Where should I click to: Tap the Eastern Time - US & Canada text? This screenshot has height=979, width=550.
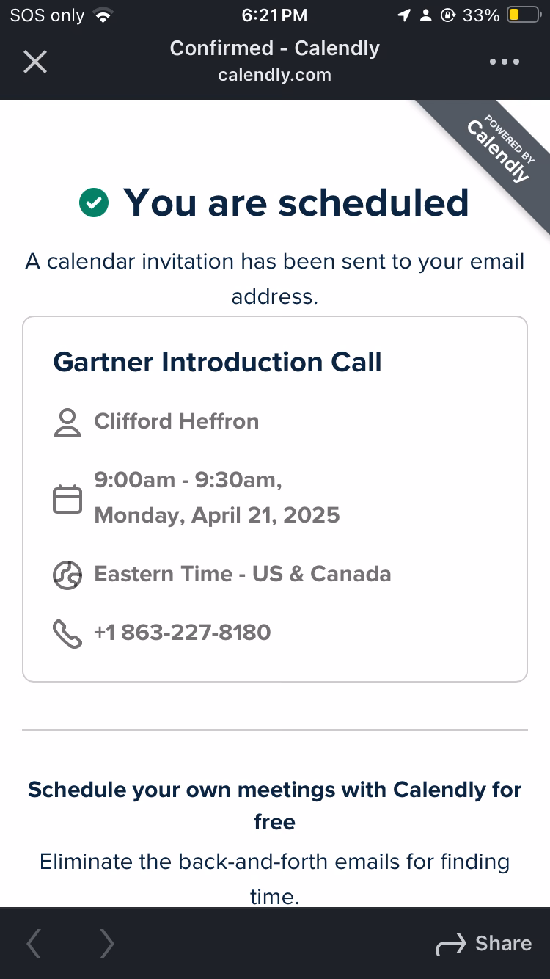pos(243,573)
